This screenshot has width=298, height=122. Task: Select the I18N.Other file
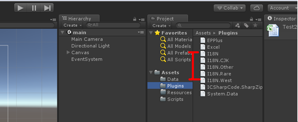[x=217, y=67]
